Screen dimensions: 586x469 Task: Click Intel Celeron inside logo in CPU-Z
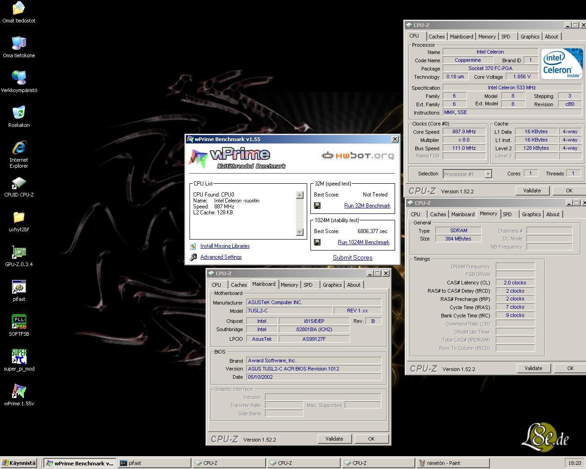[562, 64]
